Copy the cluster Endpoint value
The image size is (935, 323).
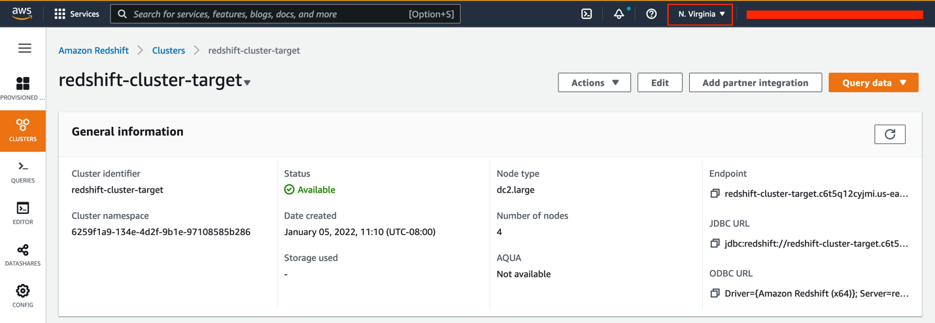tap(715, 194)
